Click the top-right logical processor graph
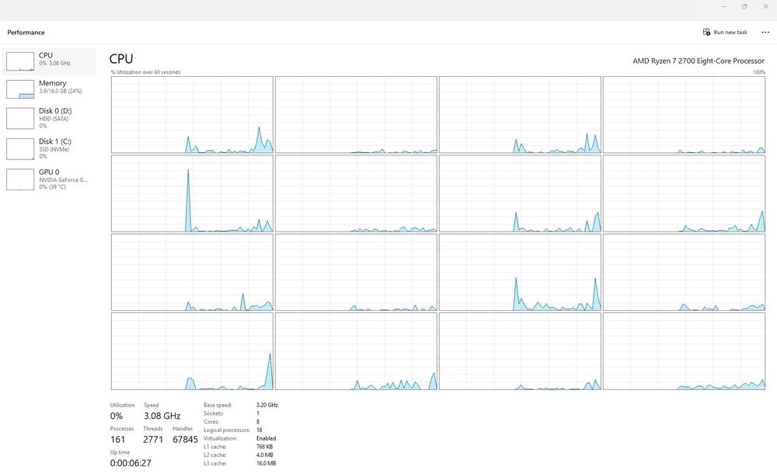 coord(684,114)
